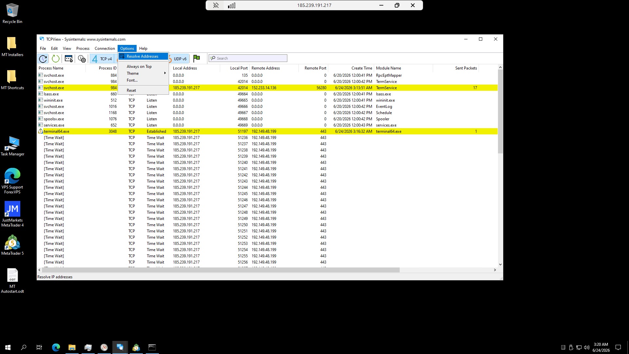The image size is (629, 354).
Task: Click the MetaTrader 5 taskbar icon
Action: click(x=136, y=347)
